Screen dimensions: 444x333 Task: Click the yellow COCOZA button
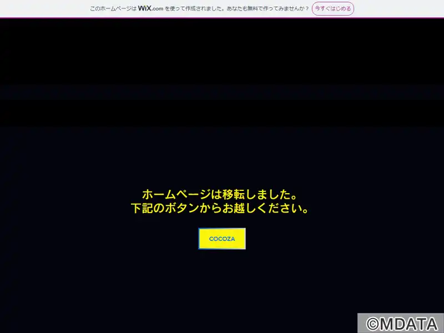point(222,239)
